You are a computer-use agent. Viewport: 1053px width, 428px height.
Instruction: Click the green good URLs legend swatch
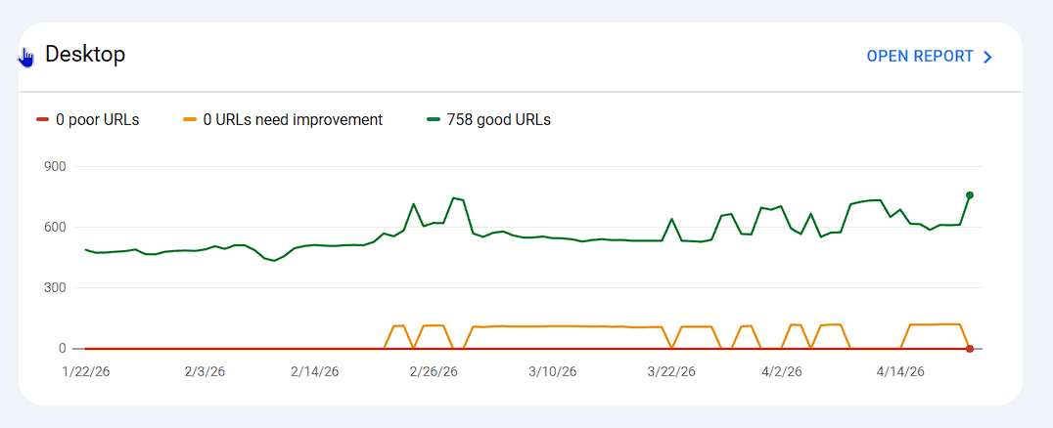point(434,120)
